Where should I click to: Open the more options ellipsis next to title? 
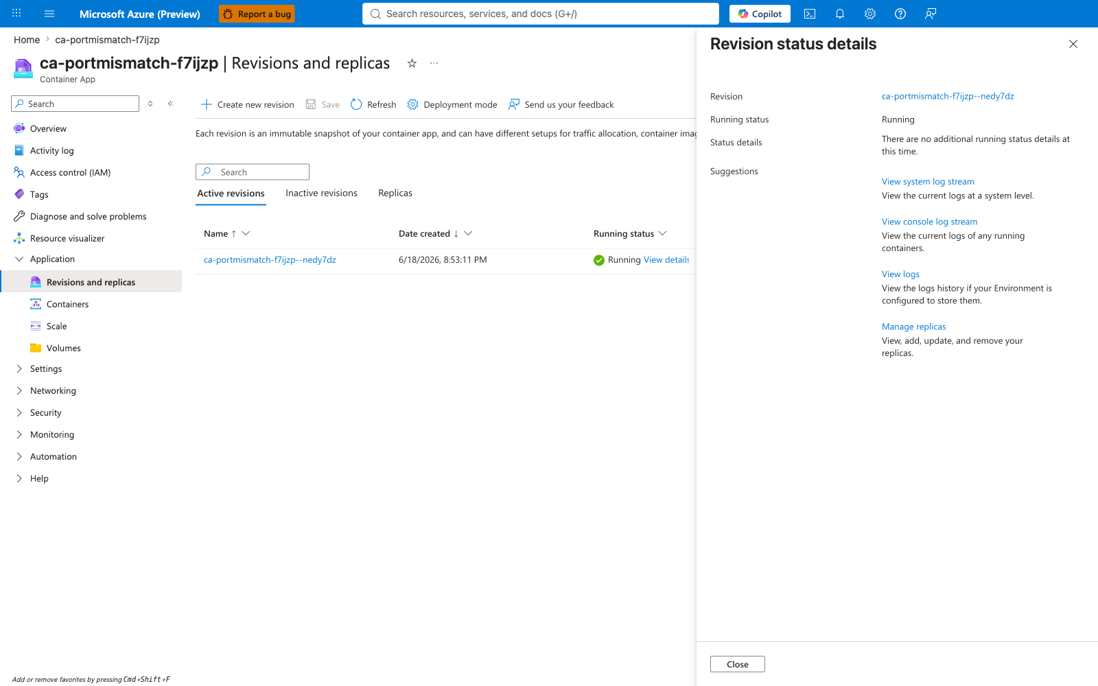[434, 63]
